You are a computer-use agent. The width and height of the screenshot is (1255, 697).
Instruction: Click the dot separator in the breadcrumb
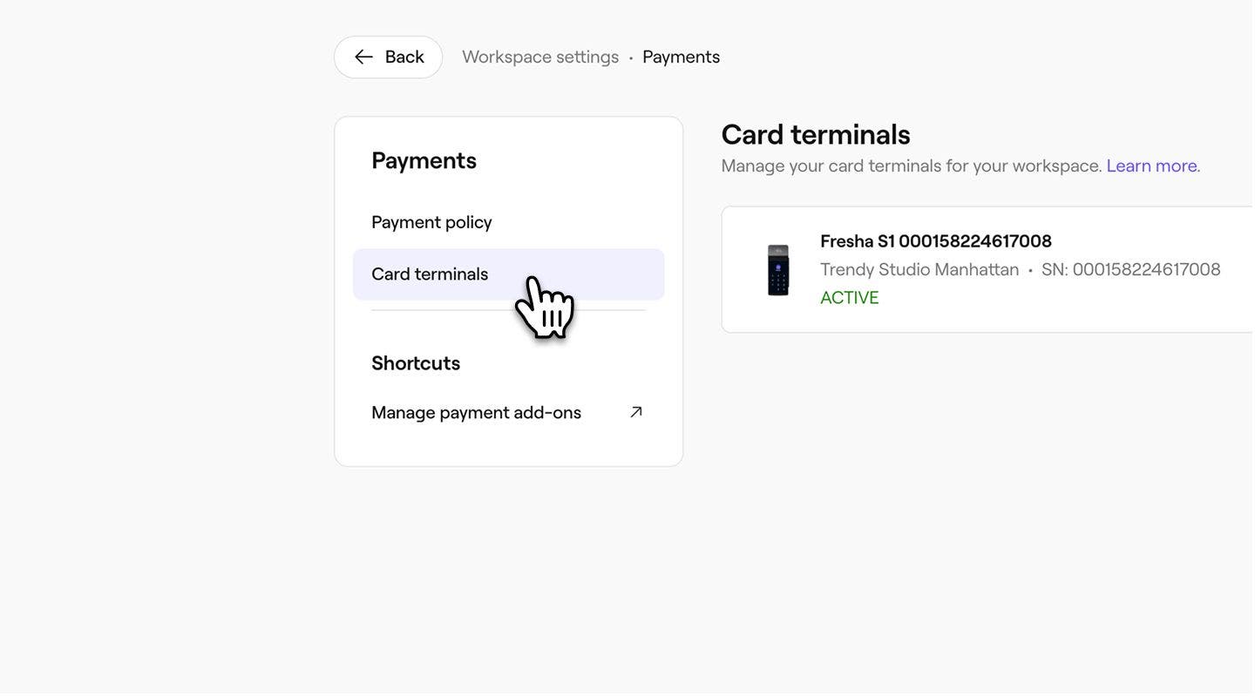coord(631,58)
